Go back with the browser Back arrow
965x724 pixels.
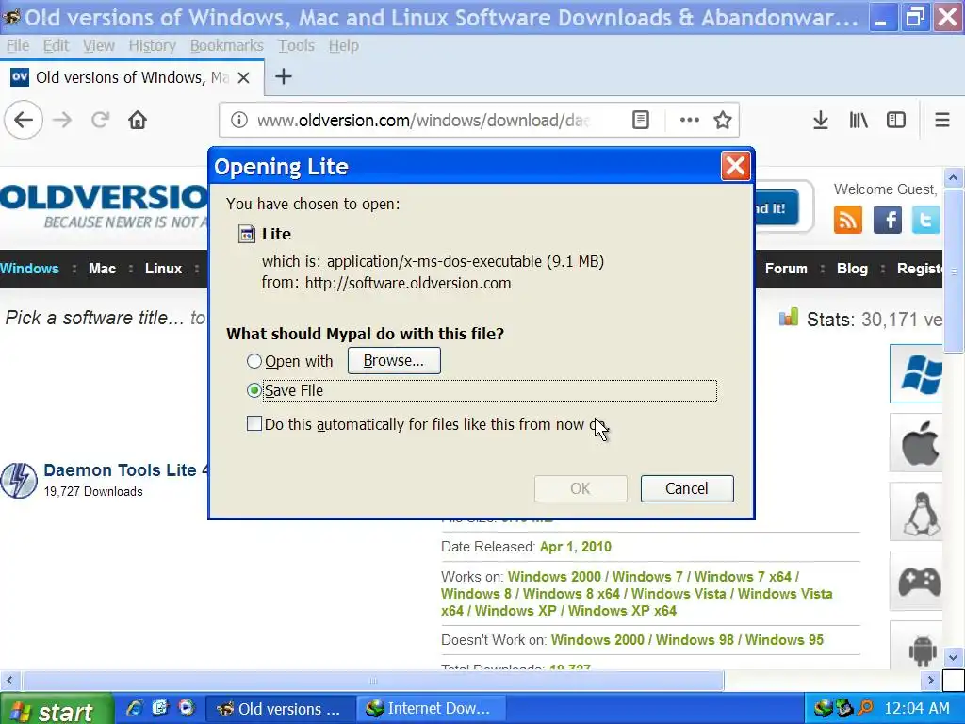[x=24, y=120]
